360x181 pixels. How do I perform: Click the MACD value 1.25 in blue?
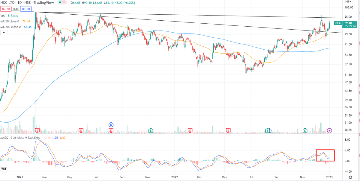(x=55, y=138)
